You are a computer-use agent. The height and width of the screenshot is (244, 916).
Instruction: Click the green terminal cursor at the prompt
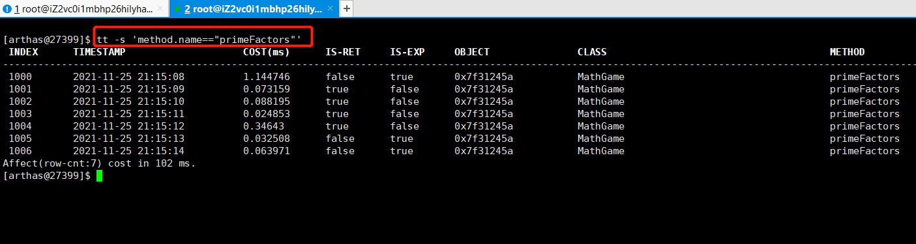click(x=99, y=176)
